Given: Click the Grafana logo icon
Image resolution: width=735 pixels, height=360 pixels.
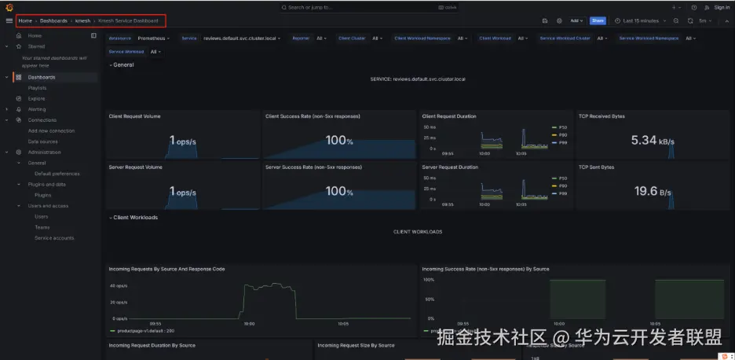Looking at the screenshot, I should pyautogui.click(x=9, y=8).
